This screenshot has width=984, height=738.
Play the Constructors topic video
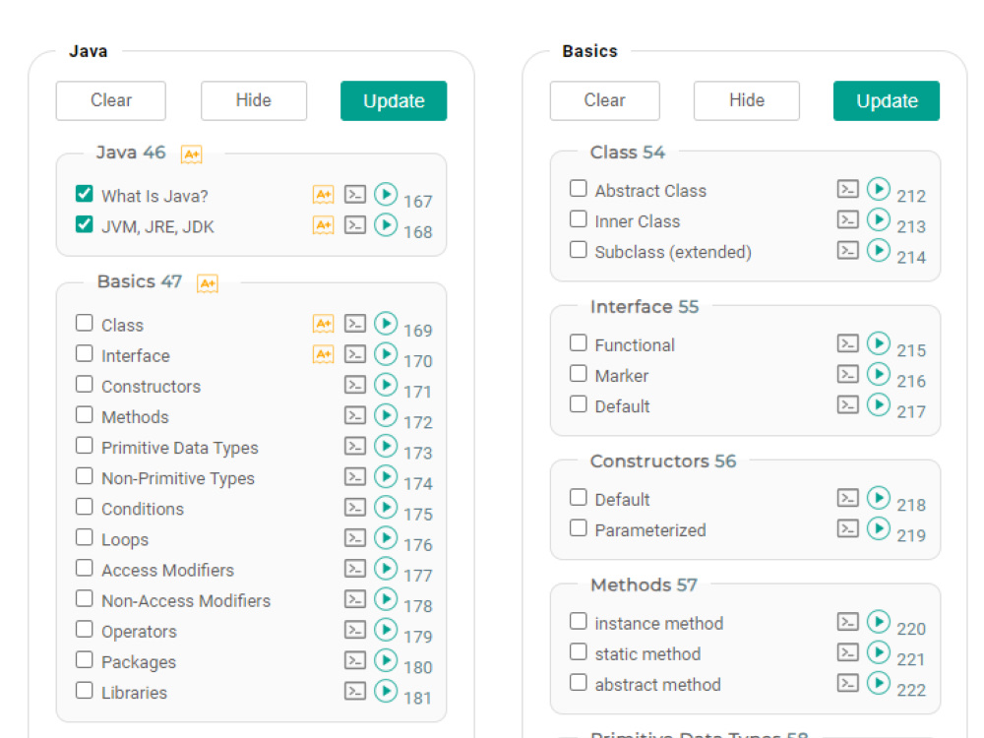point(386,385)
